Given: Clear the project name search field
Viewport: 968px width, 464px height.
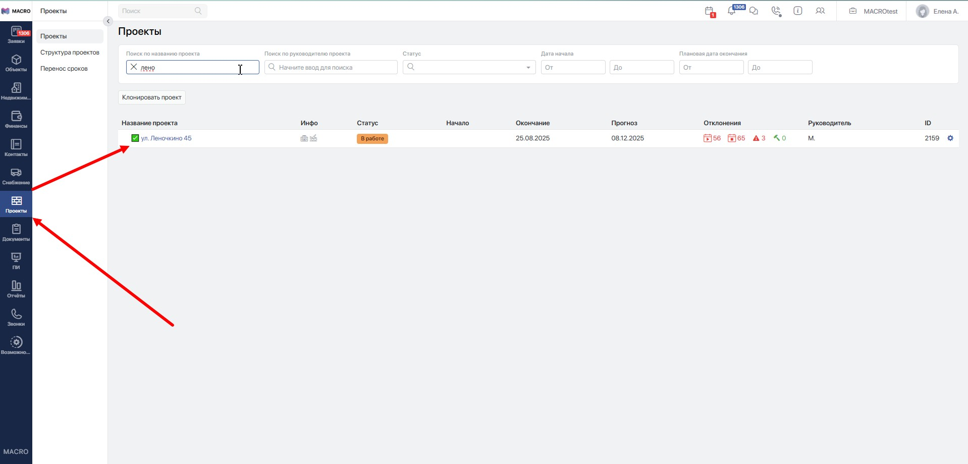Looking at the screenshot, I should pos(134,67).
